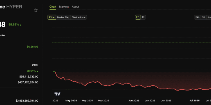Select the Market Cap chart mode
The image size is (211, 105).
[x=63, y=17]
